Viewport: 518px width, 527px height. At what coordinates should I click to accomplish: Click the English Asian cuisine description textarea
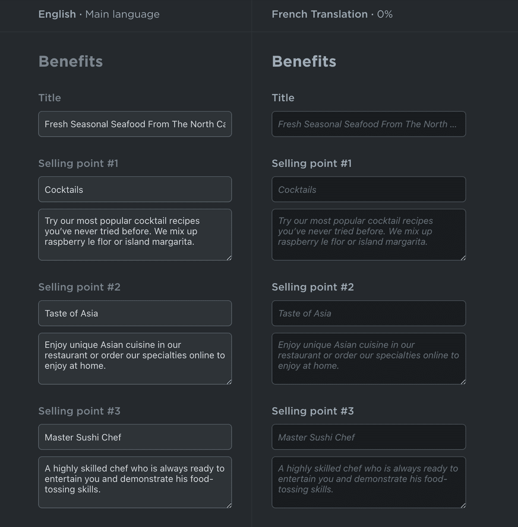point(135,359)
